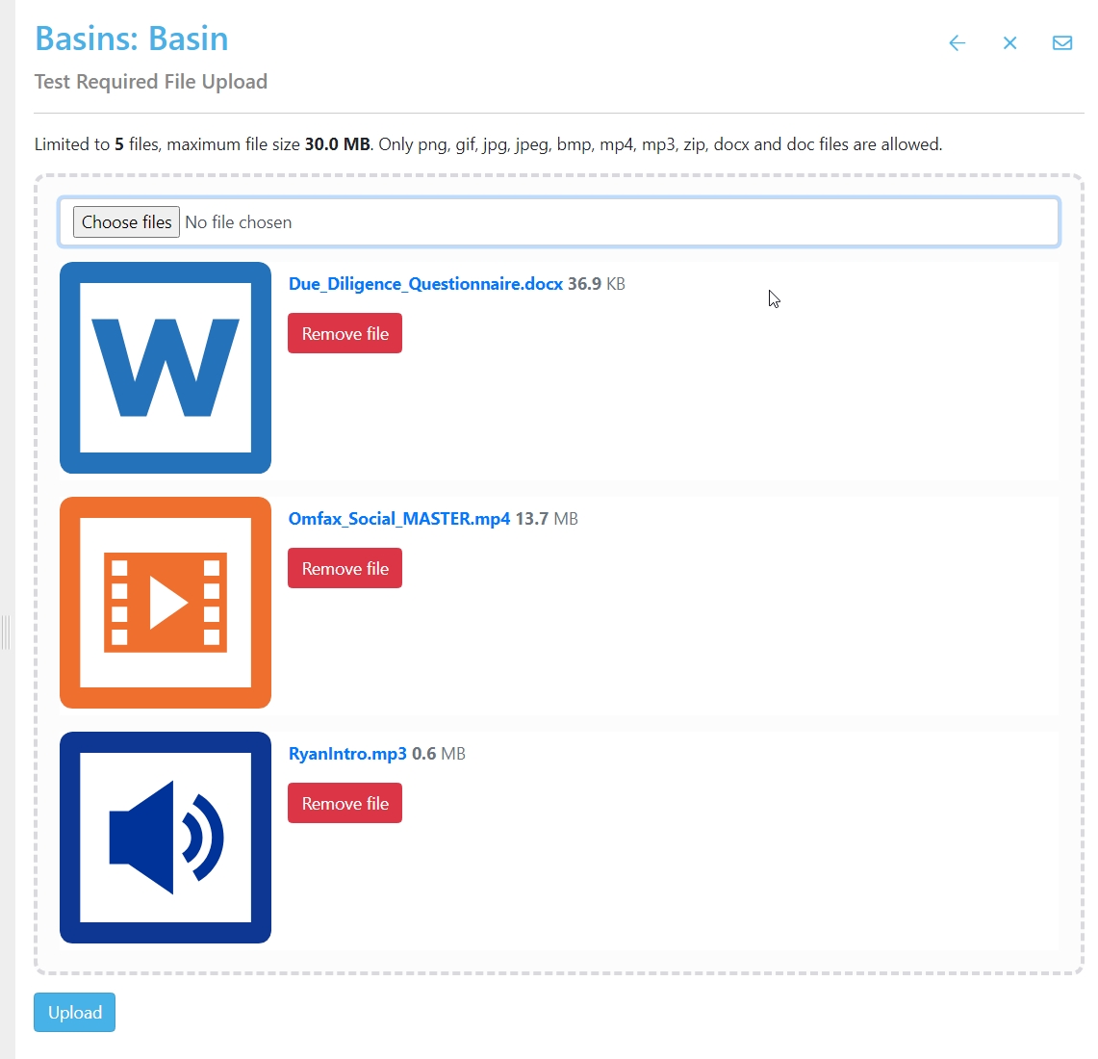Remove the Due_Diligence_Questionnaire.docx file
Screen dimensions: 1098x1059
[345, 334]
